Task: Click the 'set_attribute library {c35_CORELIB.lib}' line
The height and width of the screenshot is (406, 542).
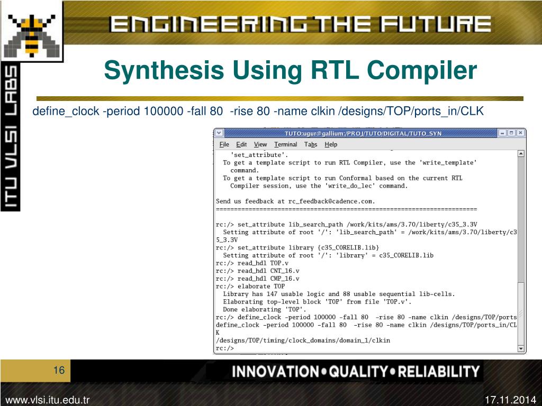Action: tap(297, 247)
